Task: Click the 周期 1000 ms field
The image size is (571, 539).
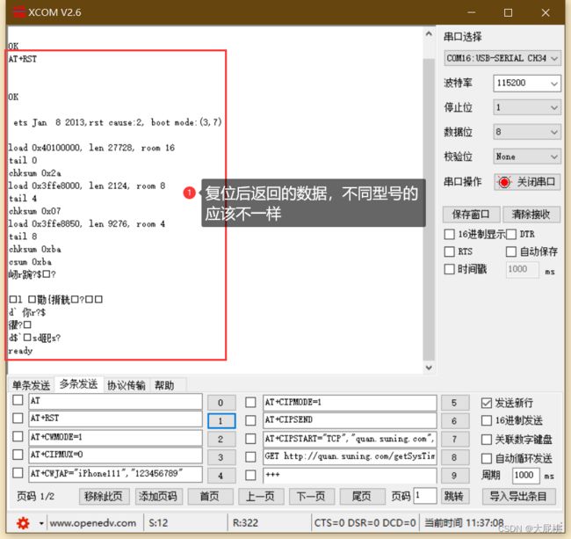Action: click(525, 476)
